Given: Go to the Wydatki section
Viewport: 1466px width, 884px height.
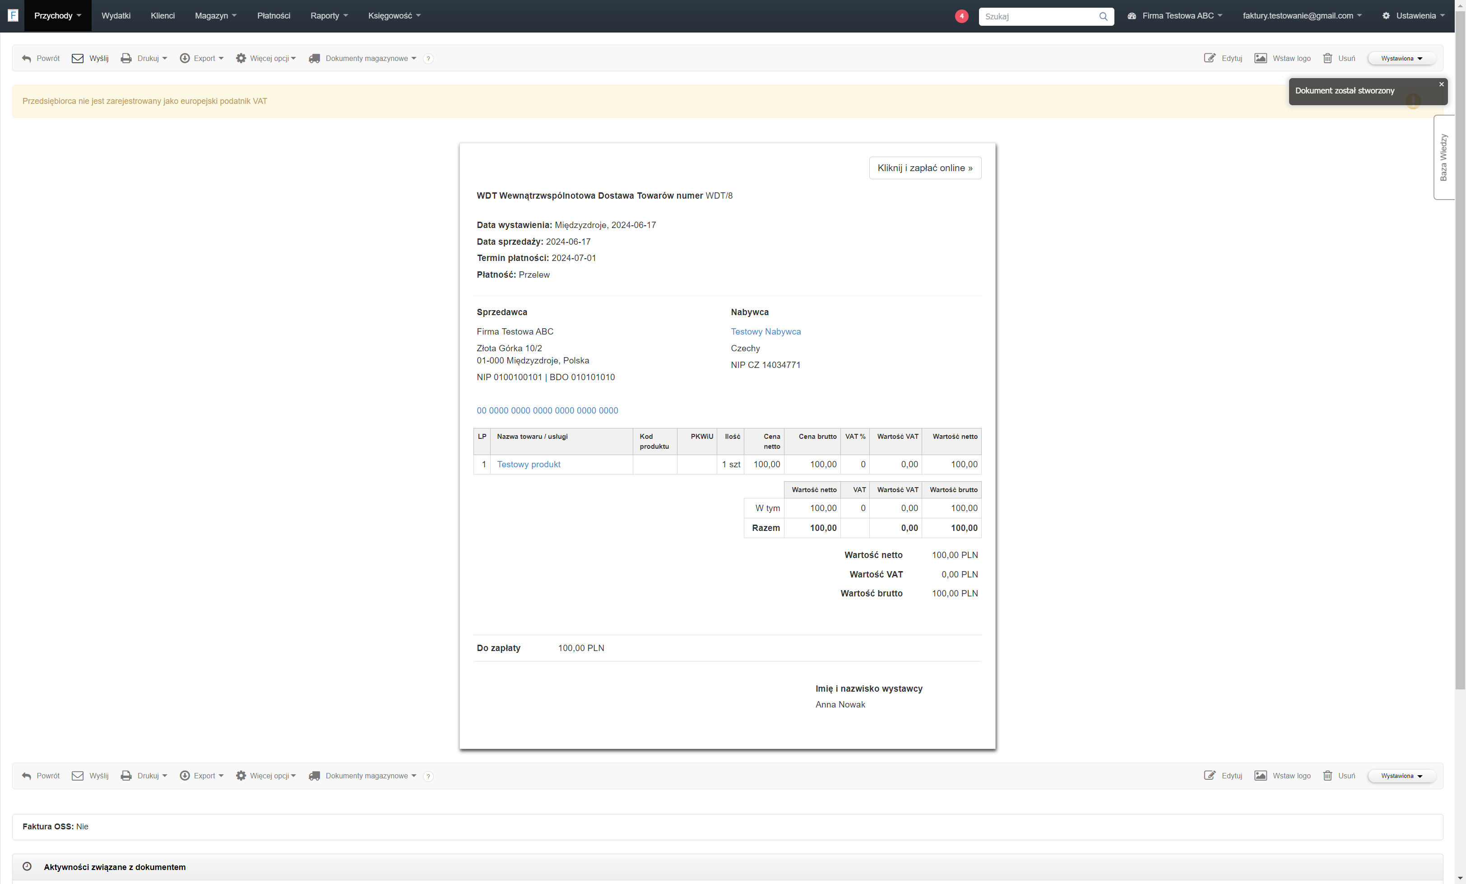Looking at the screenshot, I should [x=116, y=15].
